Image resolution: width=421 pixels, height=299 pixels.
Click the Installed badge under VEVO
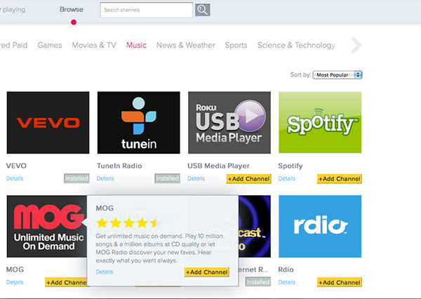click(x=76, y=178)
